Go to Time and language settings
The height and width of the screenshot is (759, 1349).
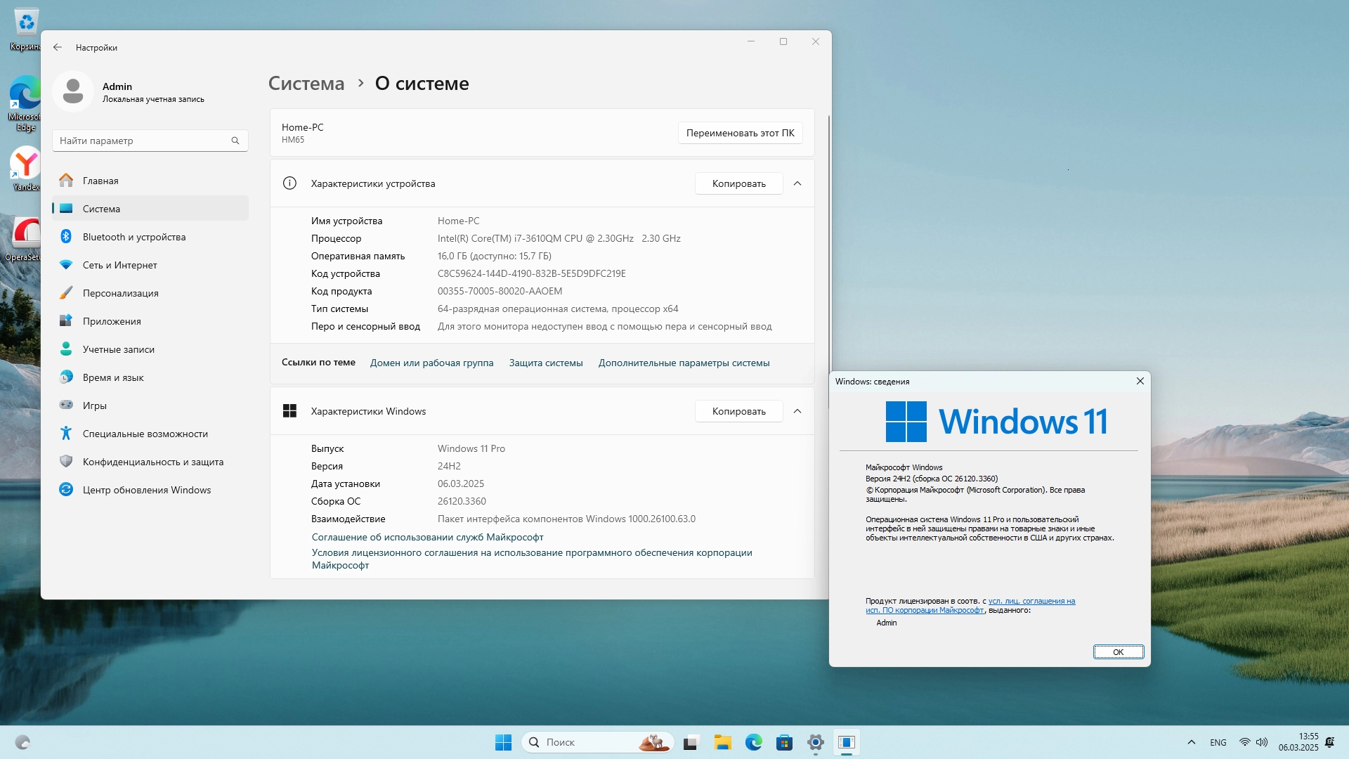pyautogui.click(x=112, y=377)
